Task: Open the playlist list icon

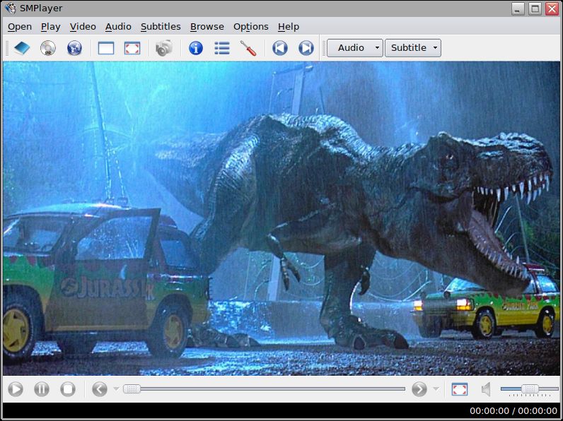Action: [x=222, y=48]
